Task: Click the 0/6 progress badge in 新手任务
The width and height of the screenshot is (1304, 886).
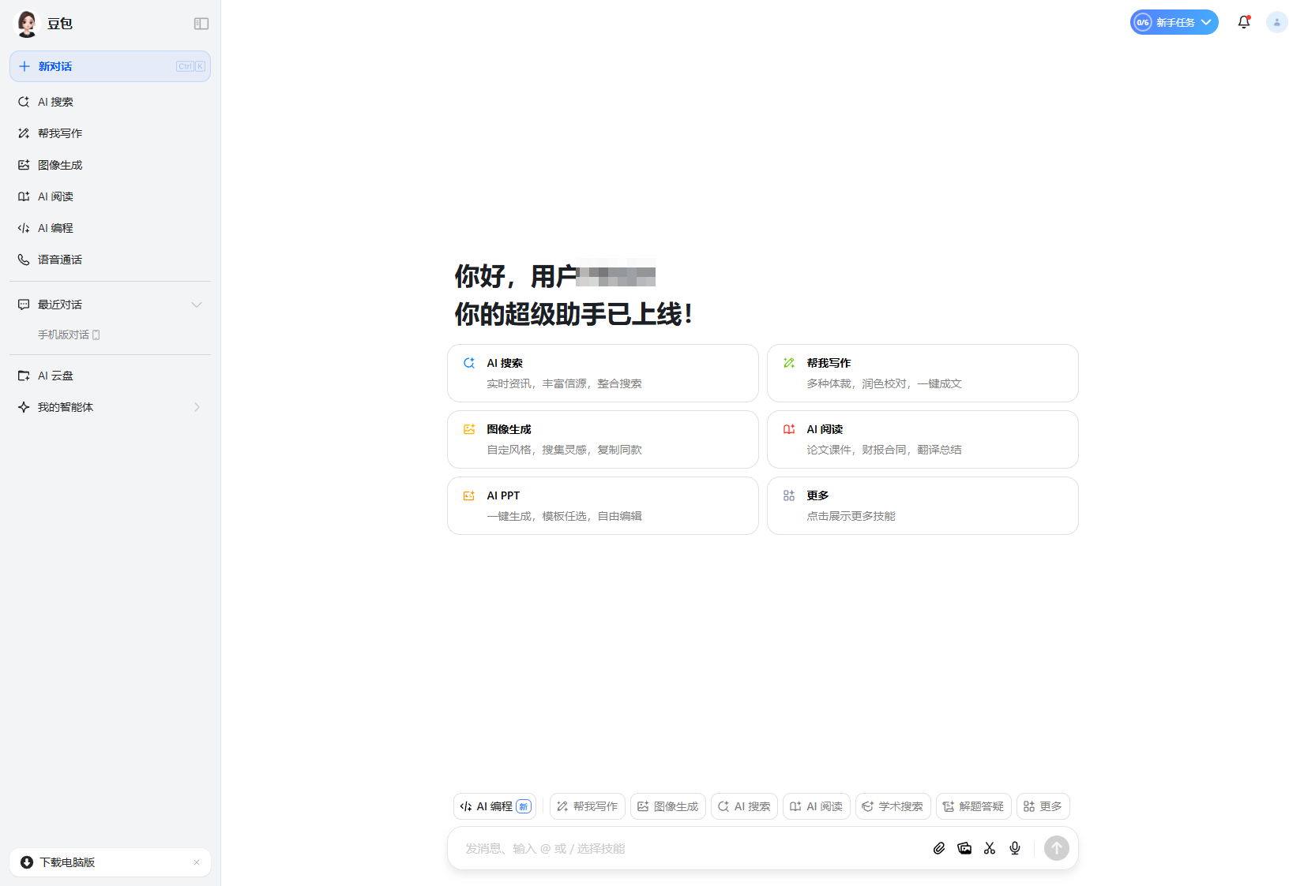Action: pos(1143,22)
